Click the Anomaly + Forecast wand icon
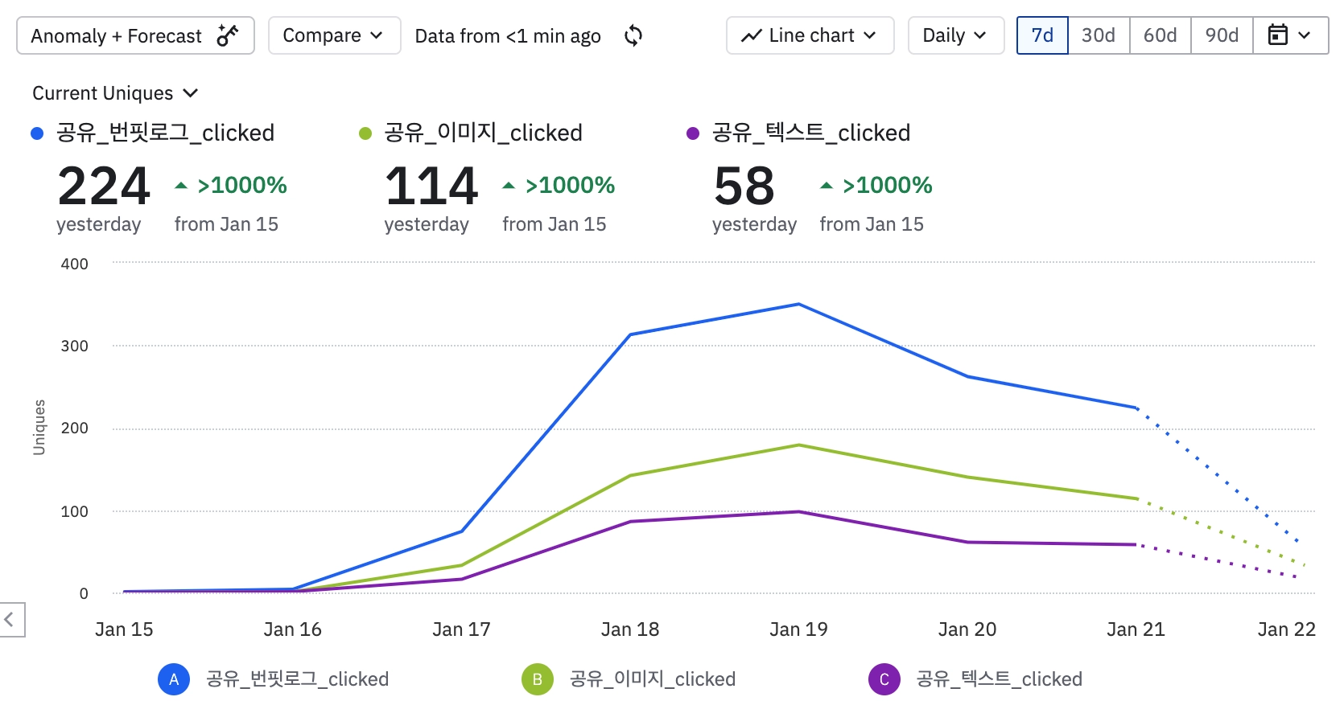Image resolution: width=1344 pixels, height=701 pixels. [228, 35]
